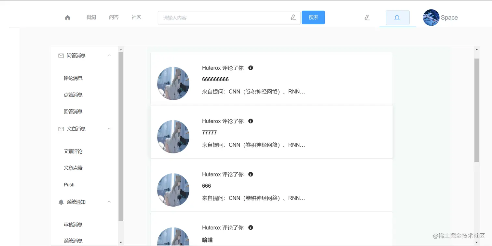This screenshot has width=492, height=246.
Task: Switch to the 树洞 tab
Action: pyautogui.click(x=91, y=18)
